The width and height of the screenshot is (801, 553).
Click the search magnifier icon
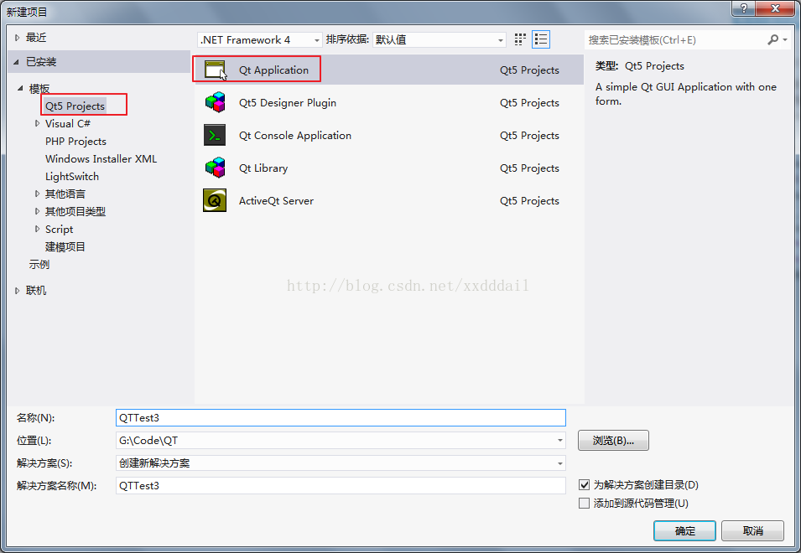tap(773, 39)
